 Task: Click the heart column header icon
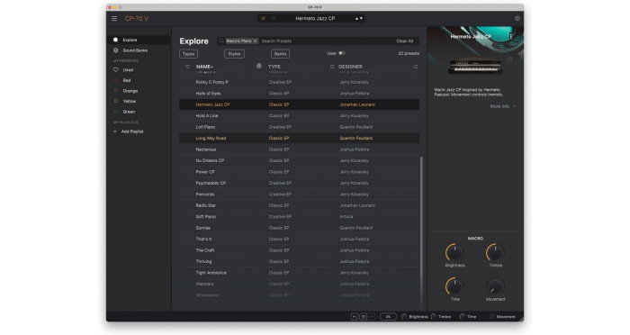(x=187, y=67)
